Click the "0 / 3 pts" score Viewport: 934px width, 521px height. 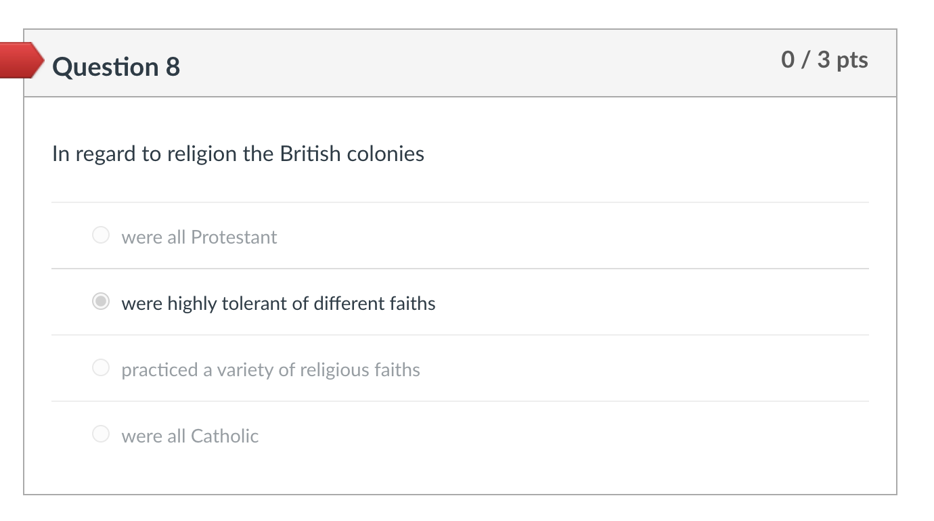tap(824, 60)
